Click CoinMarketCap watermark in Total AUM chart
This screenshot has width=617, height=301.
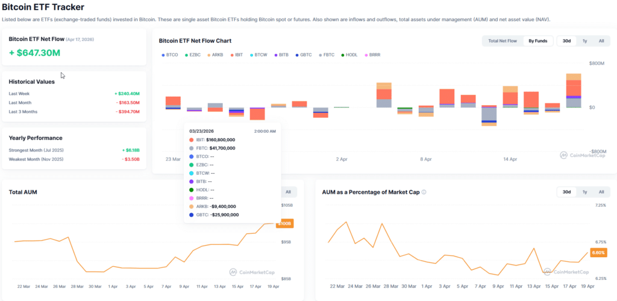click(252, 272)
